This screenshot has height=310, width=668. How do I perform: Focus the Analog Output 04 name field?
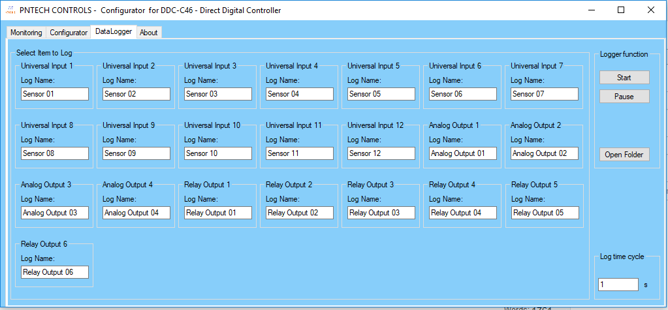coord(136,213)
